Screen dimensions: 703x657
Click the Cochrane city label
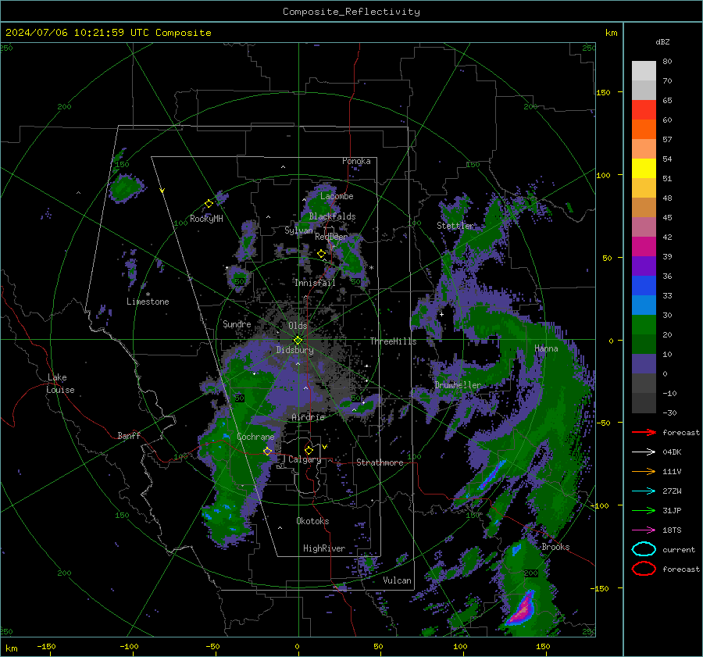click(255, 437)
